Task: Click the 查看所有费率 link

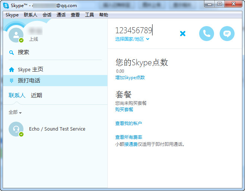Action: pos(129,137)
